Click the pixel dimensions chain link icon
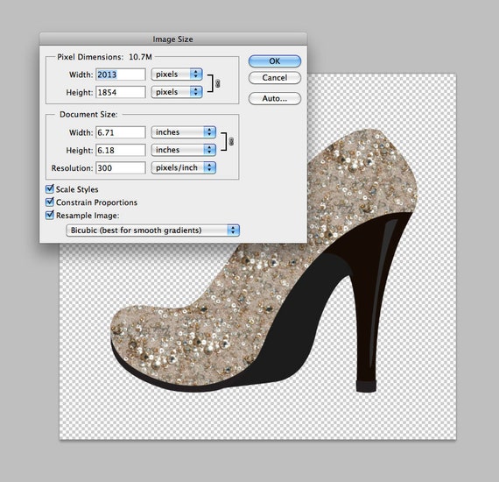499x482 pixels. tap(218, 83)
